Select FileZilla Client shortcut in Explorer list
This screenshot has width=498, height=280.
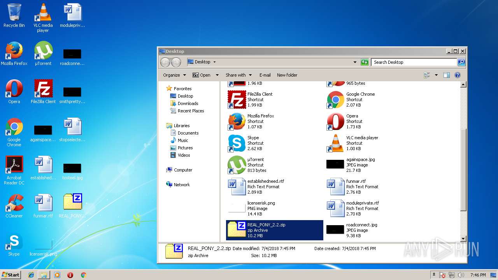pos(275,100)
